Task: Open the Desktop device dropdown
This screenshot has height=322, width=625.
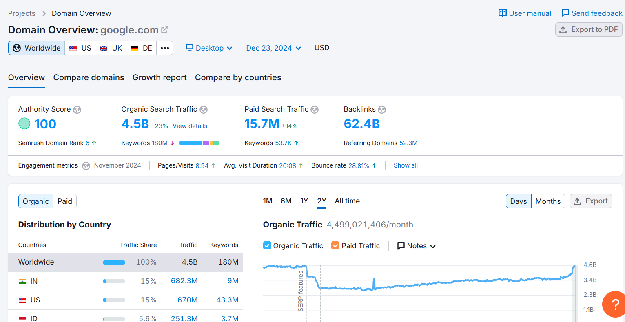Action: point(209,48)
